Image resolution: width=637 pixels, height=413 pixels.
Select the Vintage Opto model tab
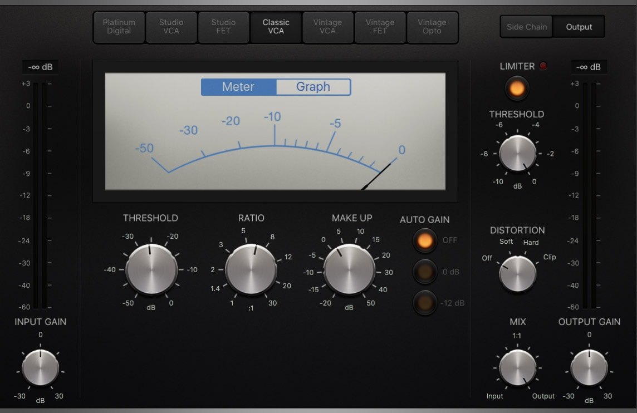(x=432, y=27)
